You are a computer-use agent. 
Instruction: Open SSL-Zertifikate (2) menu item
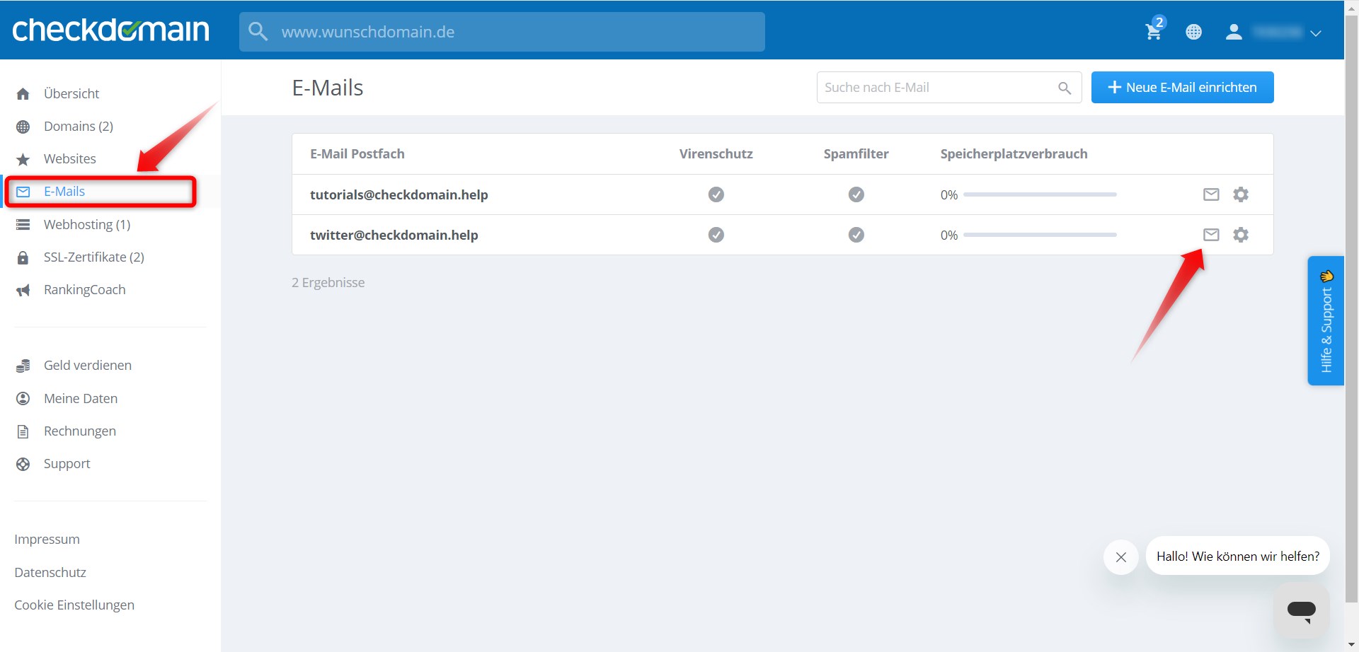[x=94, y=257]
